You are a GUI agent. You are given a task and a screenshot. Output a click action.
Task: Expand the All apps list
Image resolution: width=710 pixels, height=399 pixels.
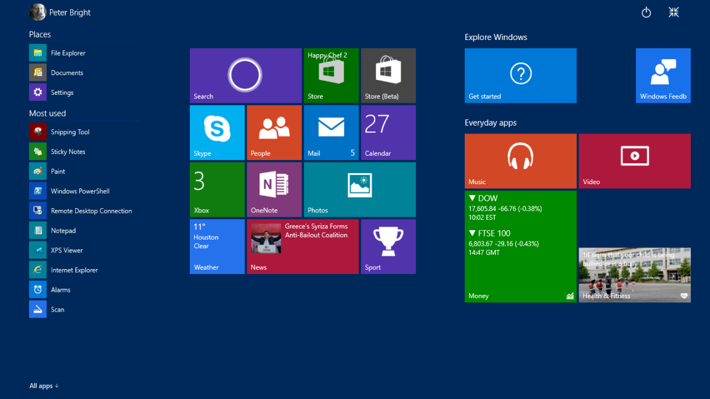click(44, 386)
